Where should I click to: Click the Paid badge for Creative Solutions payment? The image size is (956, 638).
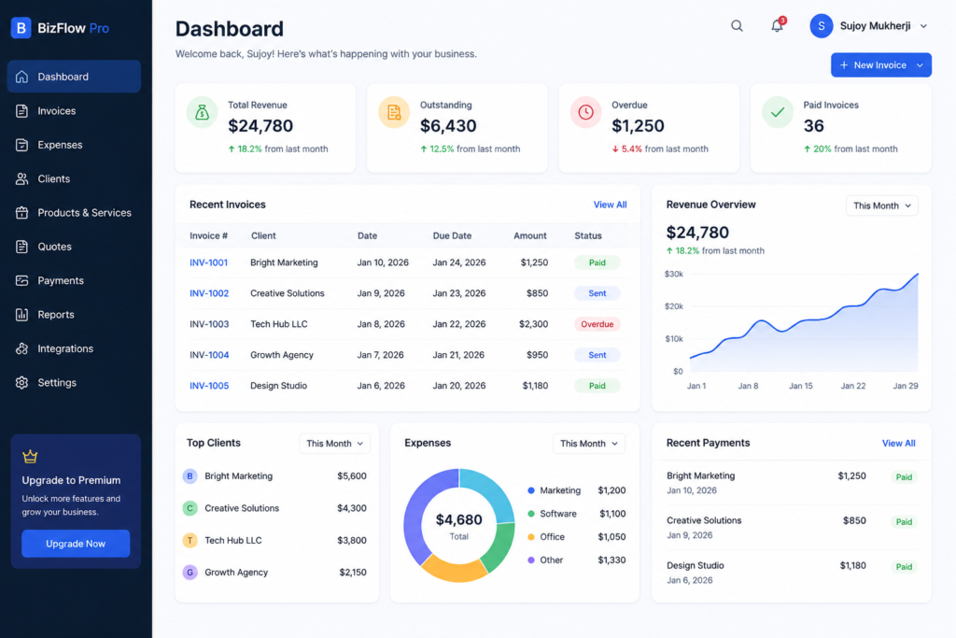[904, 522]
